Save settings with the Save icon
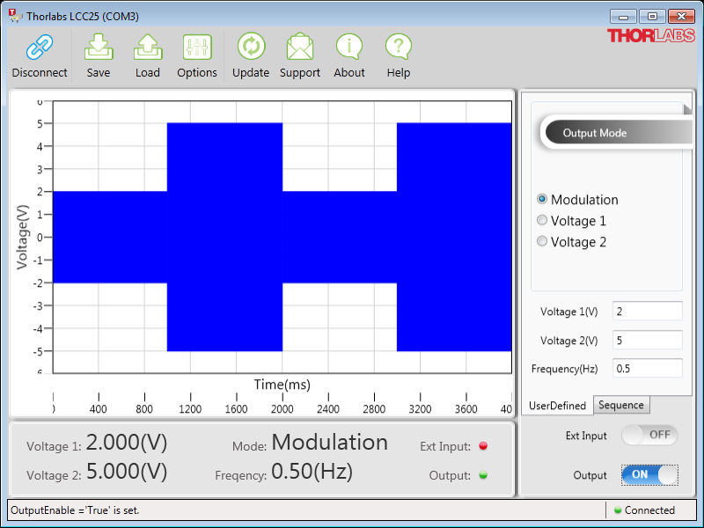 coord(99,48)
